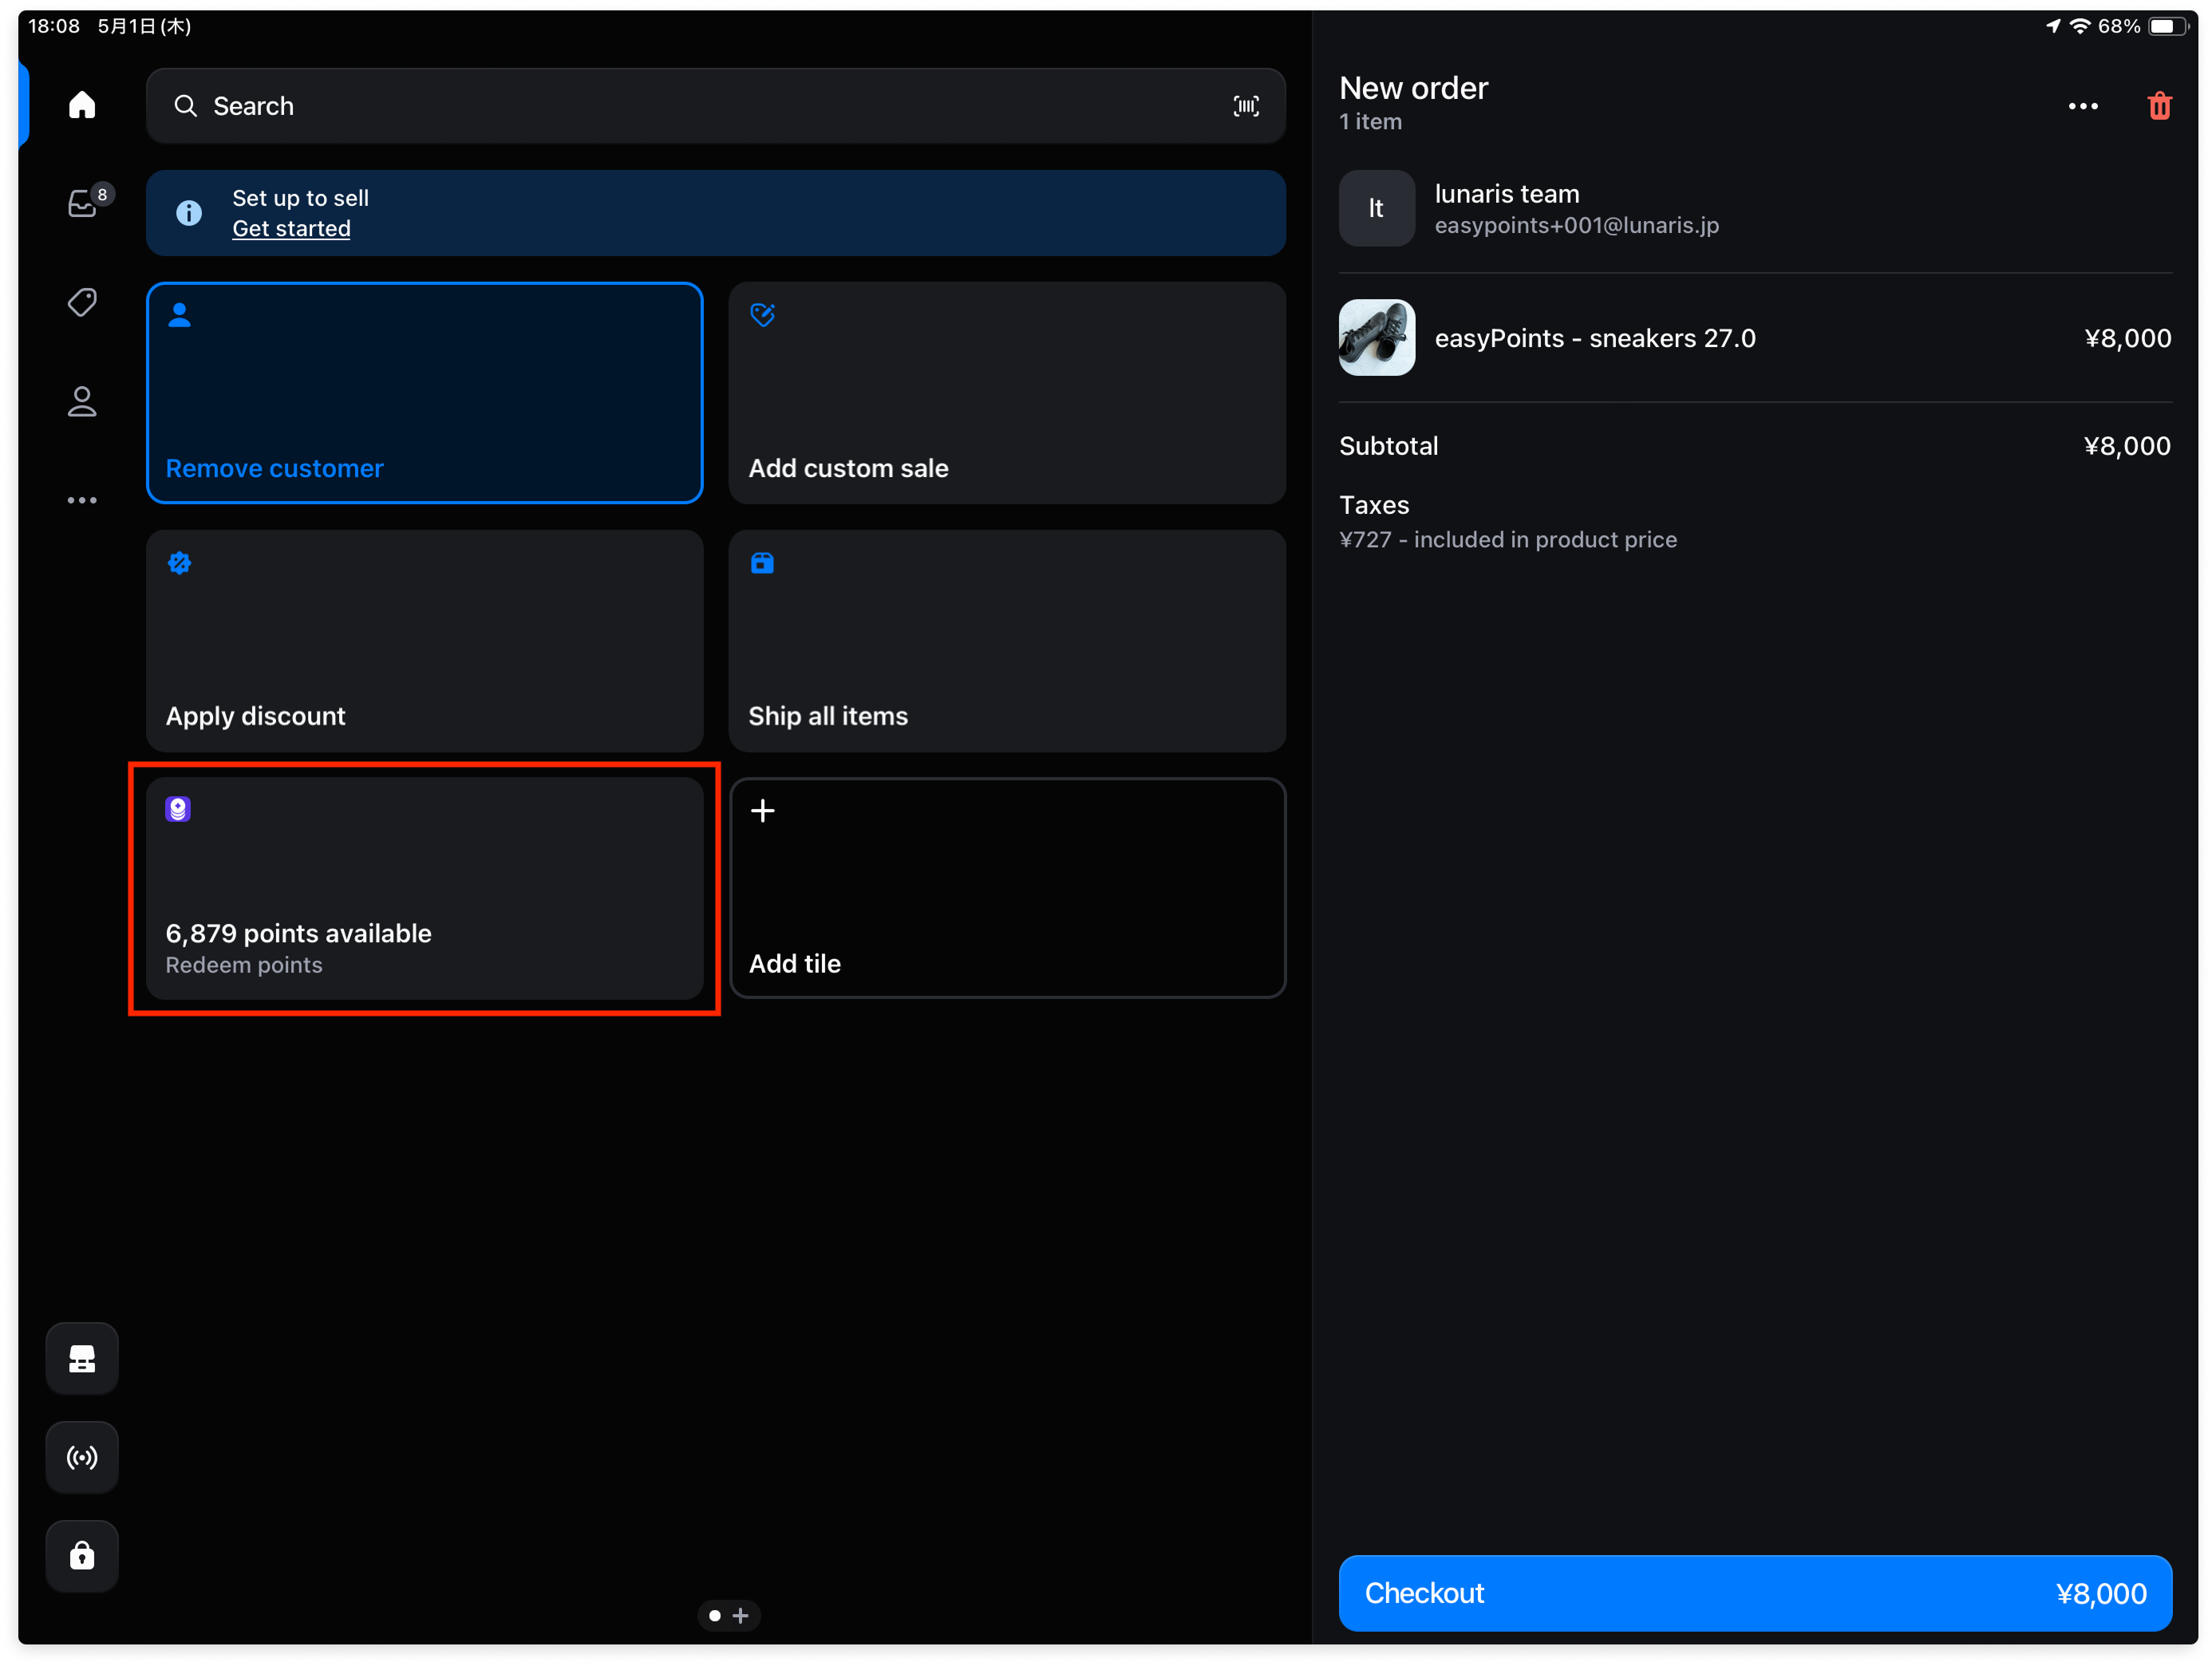Open the Customers icon in sidebar

coord(82,401)
